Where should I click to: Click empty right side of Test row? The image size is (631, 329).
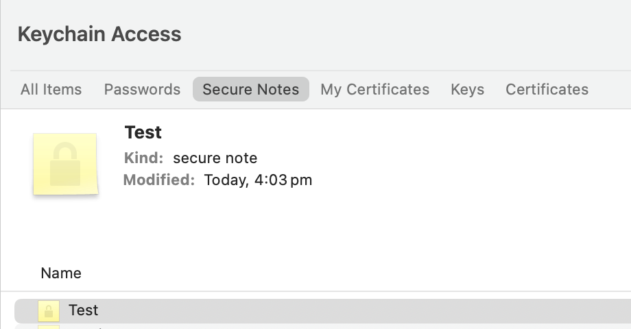tap(412, 310)
